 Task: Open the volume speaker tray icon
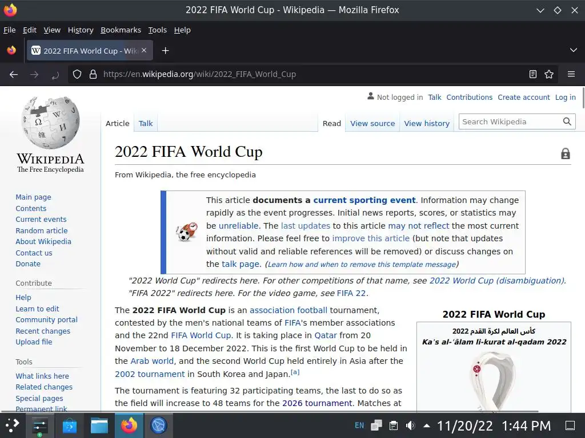(410, 425)
